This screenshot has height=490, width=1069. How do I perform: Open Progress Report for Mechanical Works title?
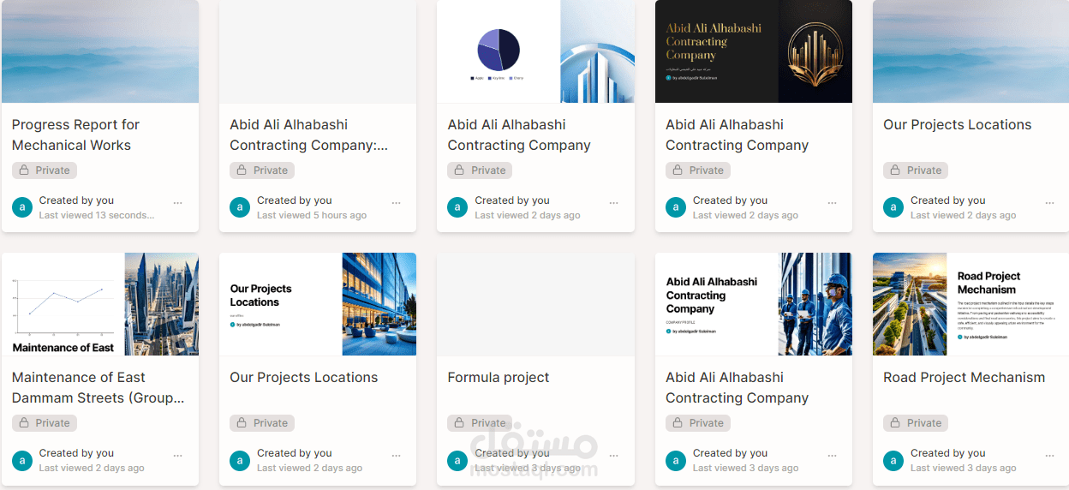(x=75, y=134)
